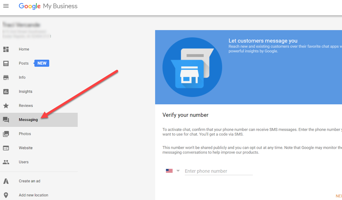Open the Website menu item
342x200 pixels.
[x=25, y=148]
